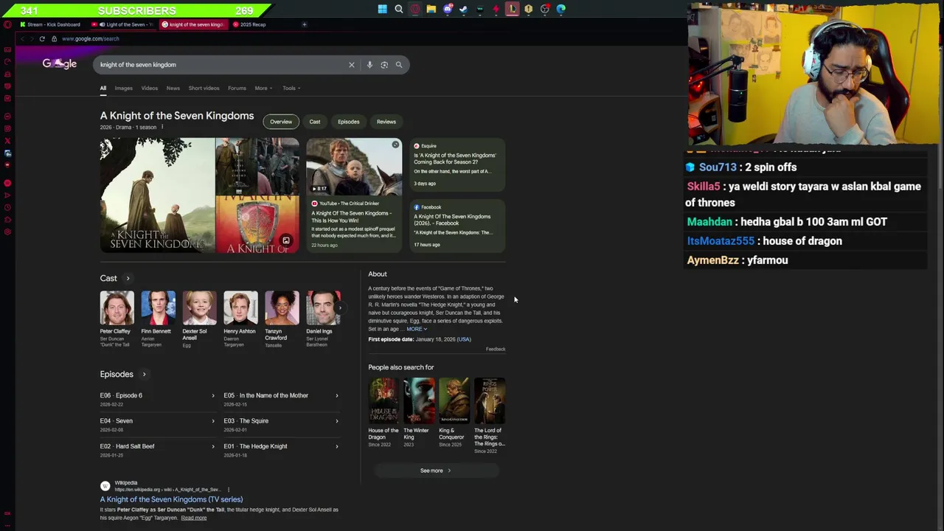Click See more under People also search
This screenshot has height=531, width=944.
click(x=435, y=471)
